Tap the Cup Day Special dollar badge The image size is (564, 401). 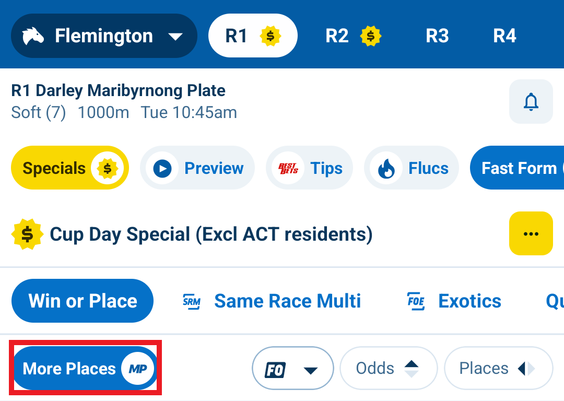pyautogui.click(x=27, y=234)
